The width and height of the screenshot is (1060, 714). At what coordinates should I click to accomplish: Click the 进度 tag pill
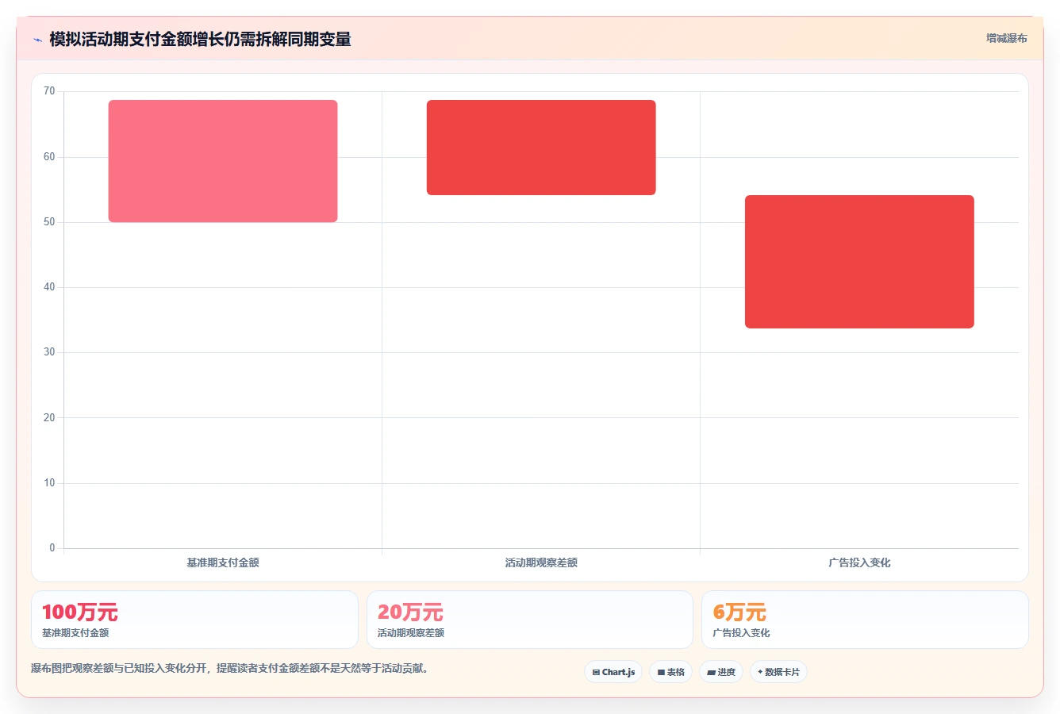(721, 672)
